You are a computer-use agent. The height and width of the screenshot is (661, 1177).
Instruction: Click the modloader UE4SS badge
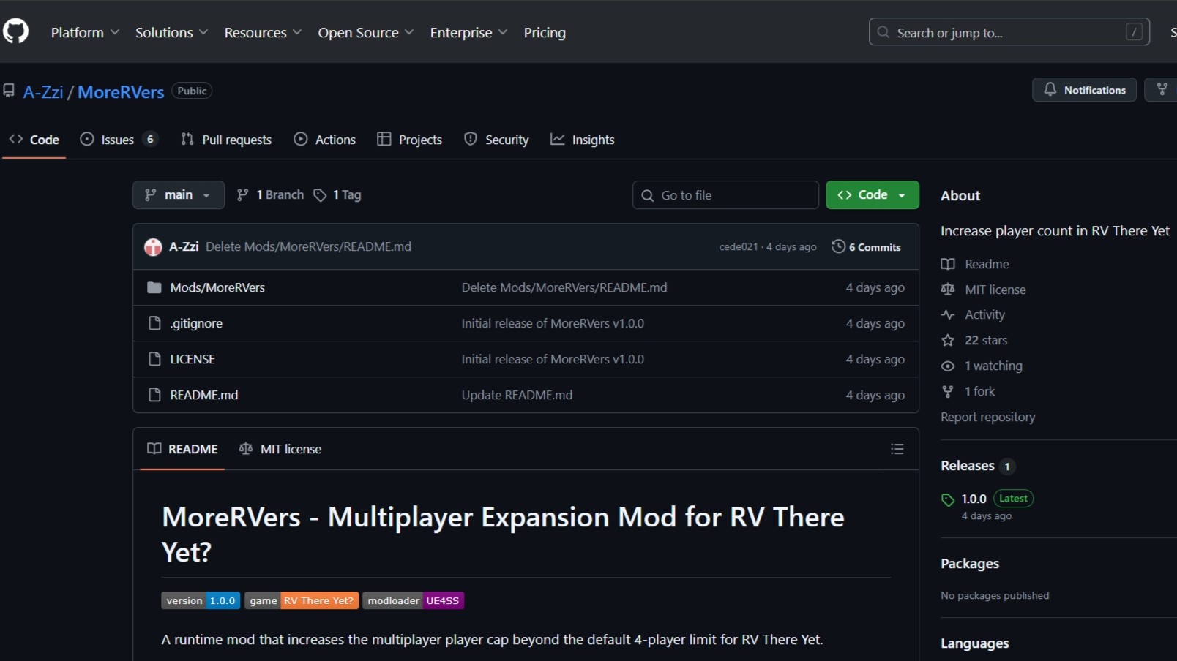point(413,600)
